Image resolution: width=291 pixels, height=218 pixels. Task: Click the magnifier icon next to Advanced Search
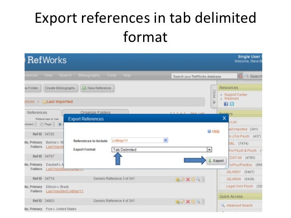coord(223,205)
